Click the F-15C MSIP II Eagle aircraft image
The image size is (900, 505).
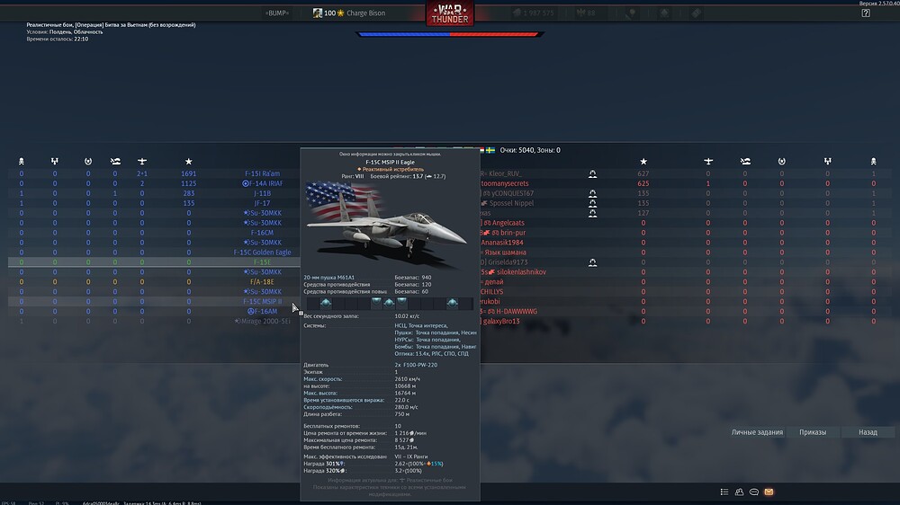tap(387, 225)
